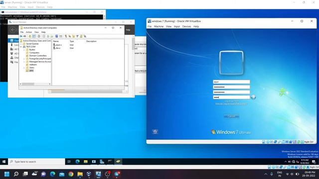The width and height of the screenshot is (319, 179).
Task: Select user 'devu' in list
Action: pos(57,48)
